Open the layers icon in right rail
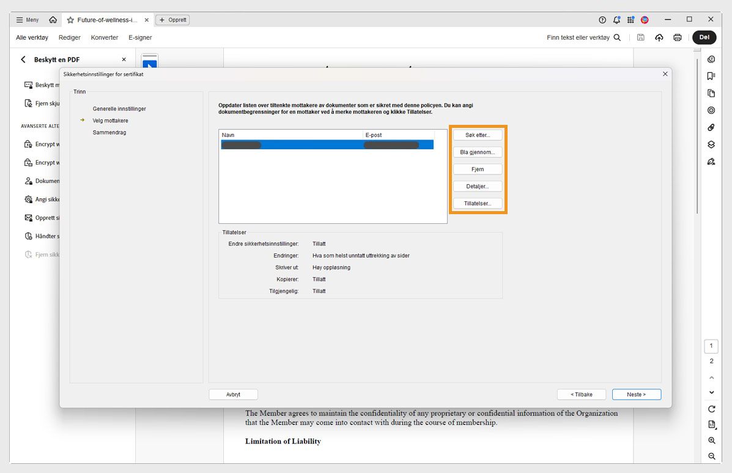Screen dimensions: 732x473 coord(711,145)
